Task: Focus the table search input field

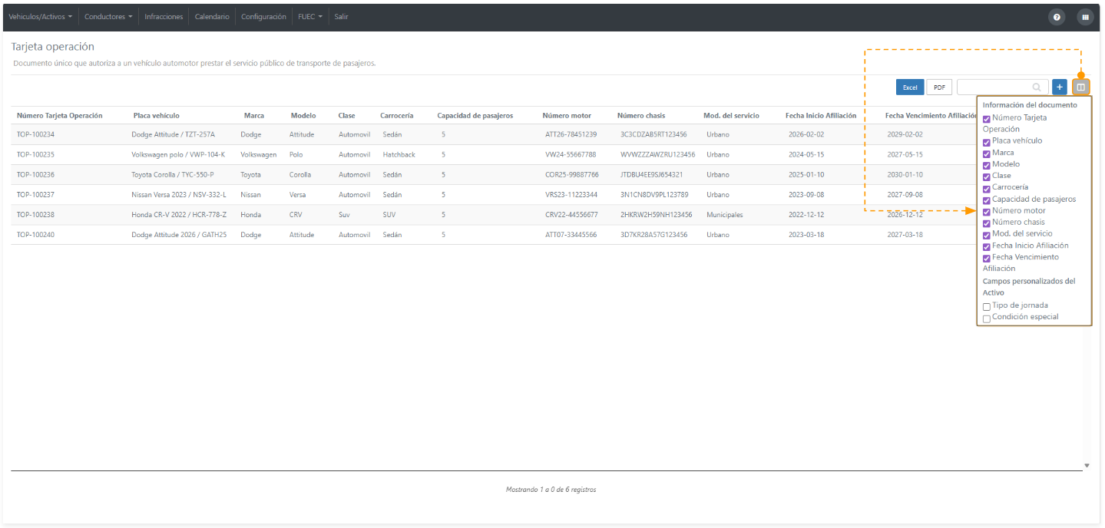Action: [x=1002, y=87]
